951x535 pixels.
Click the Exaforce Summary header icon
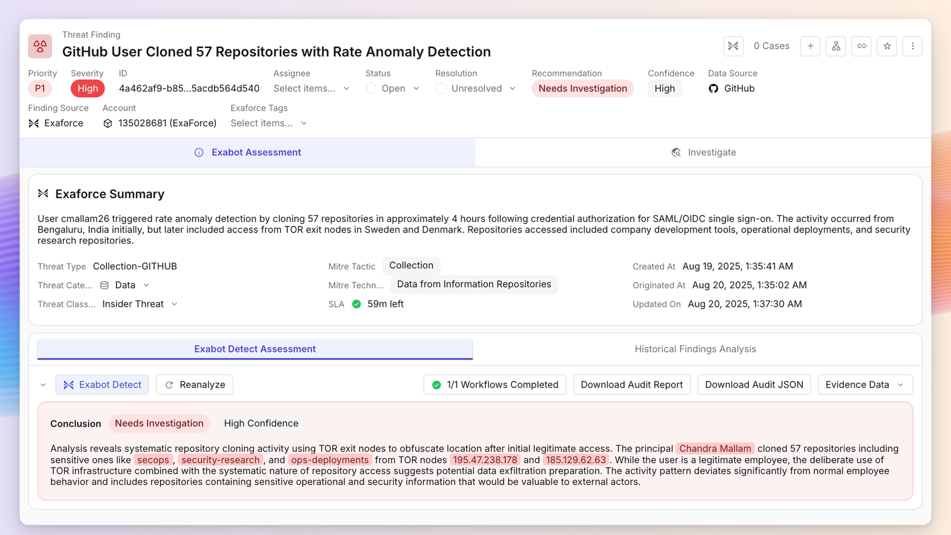pos(43,194)
